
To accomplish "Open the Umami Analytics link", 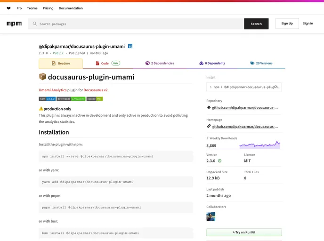I will pyautogui.click(x=53, y=90).
